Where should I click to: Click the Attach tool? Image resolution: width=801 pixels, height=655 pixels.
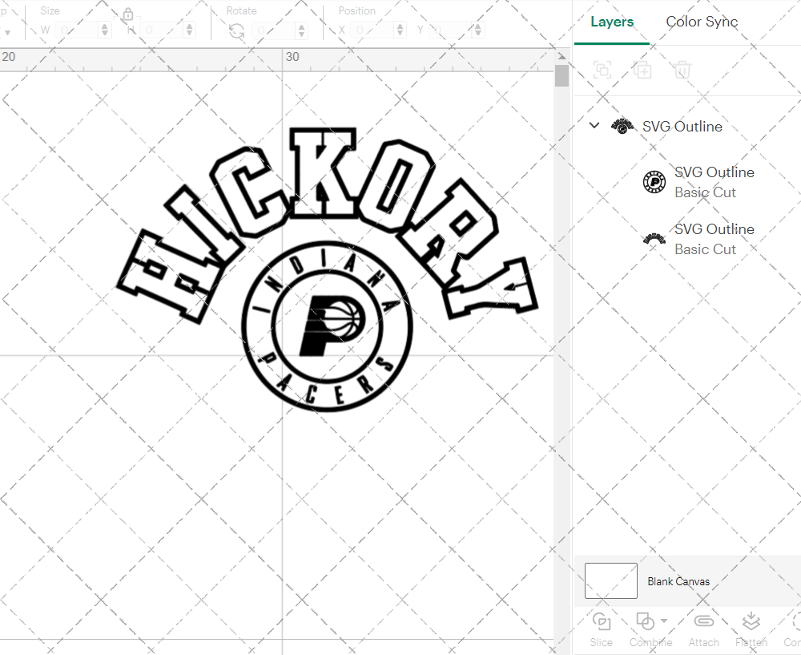coord(703,629)
